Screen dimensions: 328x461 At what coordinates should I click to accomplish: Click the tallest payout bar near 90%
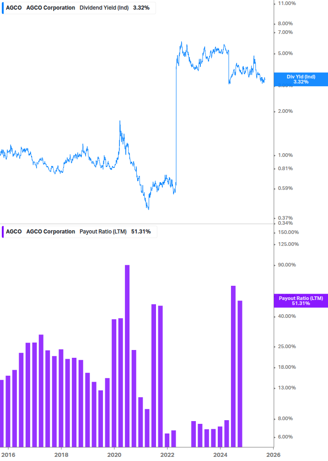point(127,356)
